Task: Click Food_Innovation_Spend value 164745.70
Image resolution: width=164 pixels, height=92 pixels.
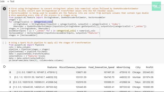Action: tap(109, 77)
